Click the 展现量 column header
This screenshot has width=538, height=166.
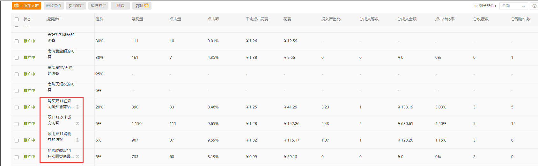point(137,19)
